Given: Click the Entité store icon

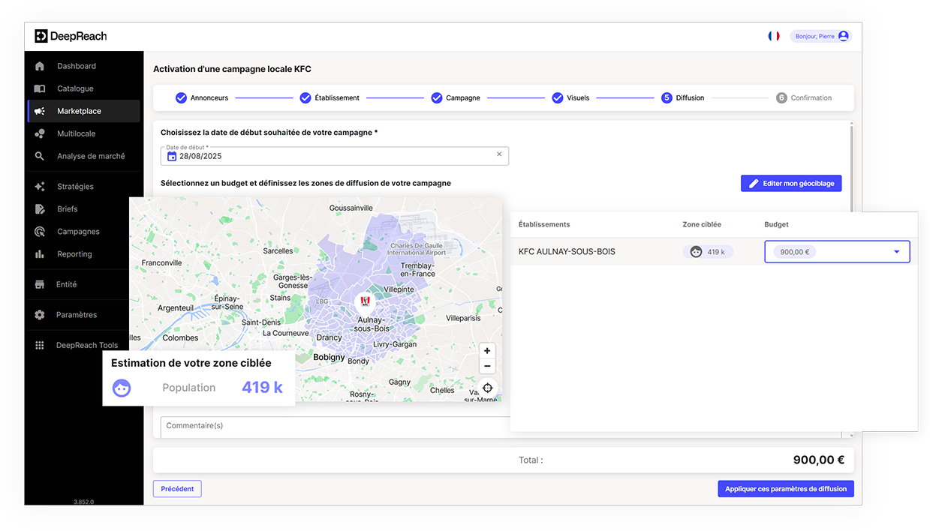Looking at the screenshot, I should pos(40,284).
